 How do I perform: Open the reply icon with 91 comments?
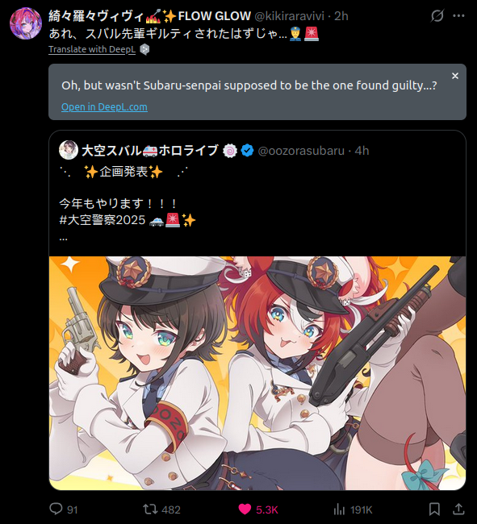click(56, 509)
